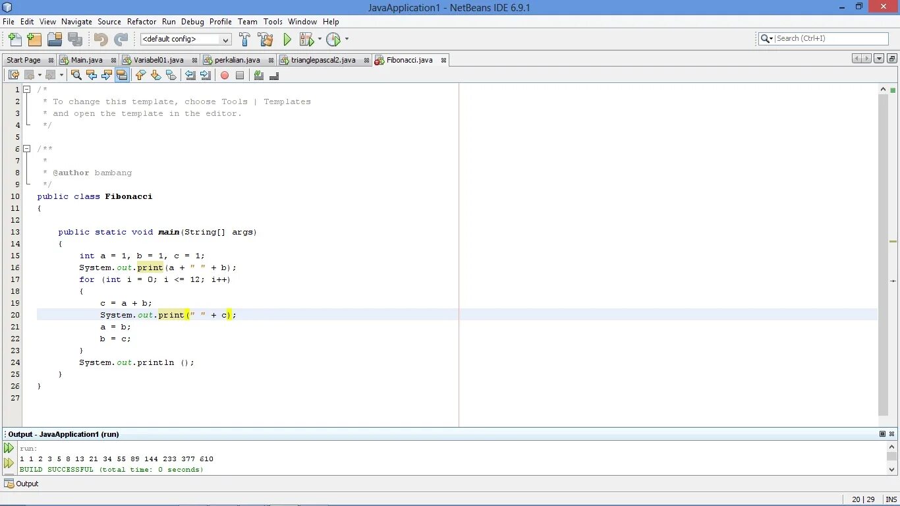Image resolution: width=900 pixels, height=506 pixels.
Task: Click the 20 | 29 cursor position indicator
Action: coord(863,499)
